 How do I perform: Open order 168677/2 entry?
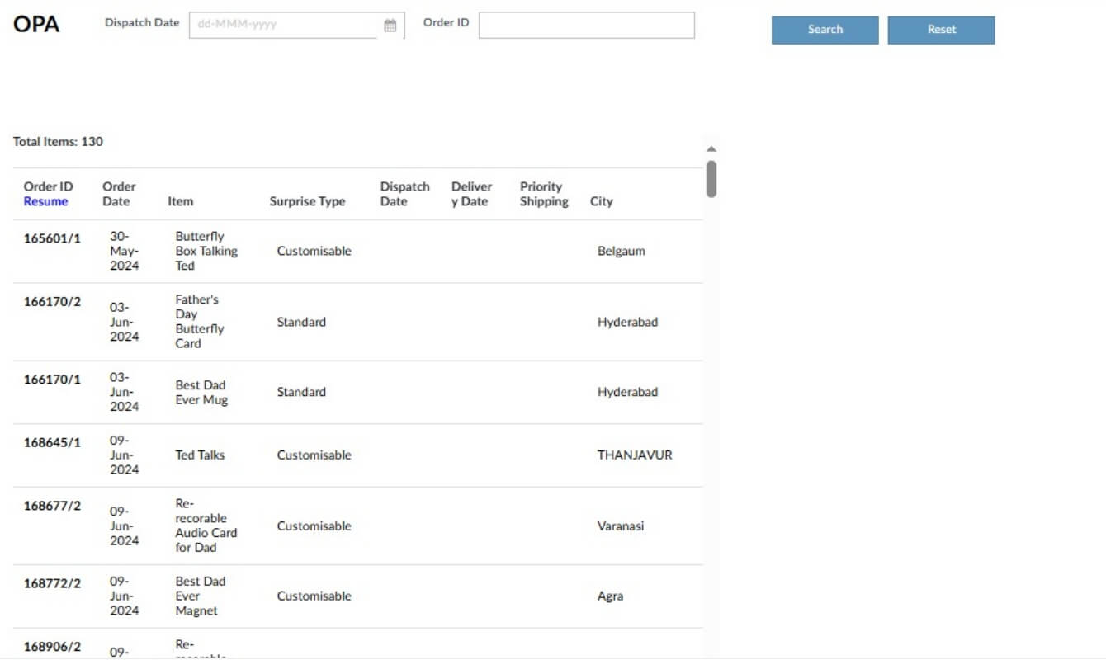52,506
